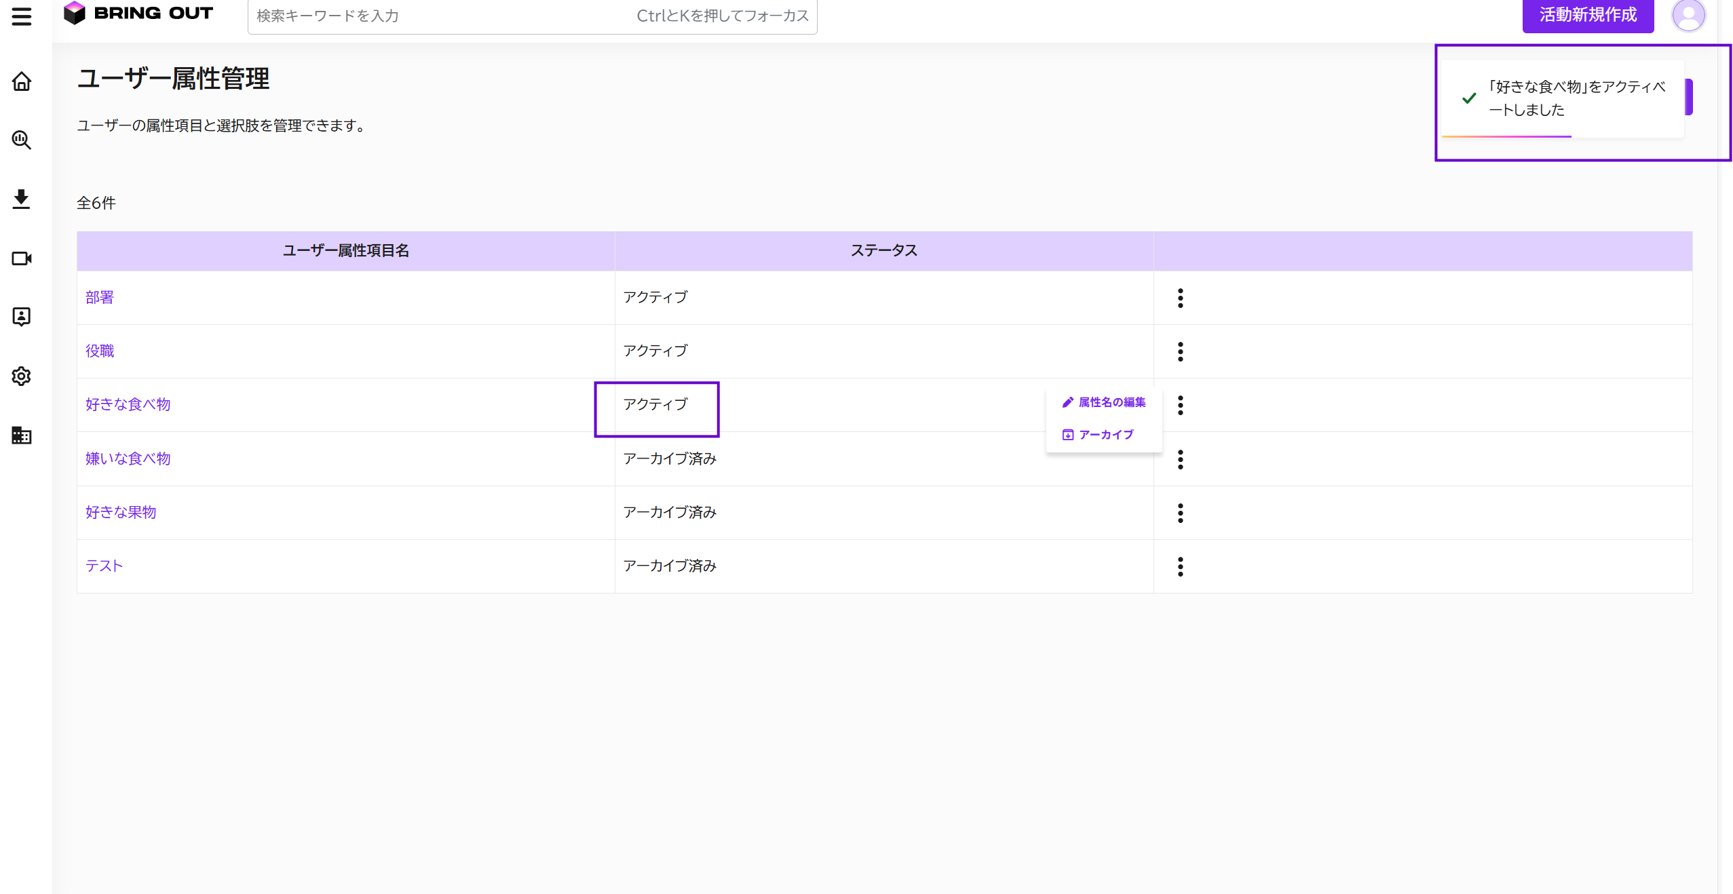Click the download sidebar icon
Viewport: 1733px width, 894px height.
22,199
